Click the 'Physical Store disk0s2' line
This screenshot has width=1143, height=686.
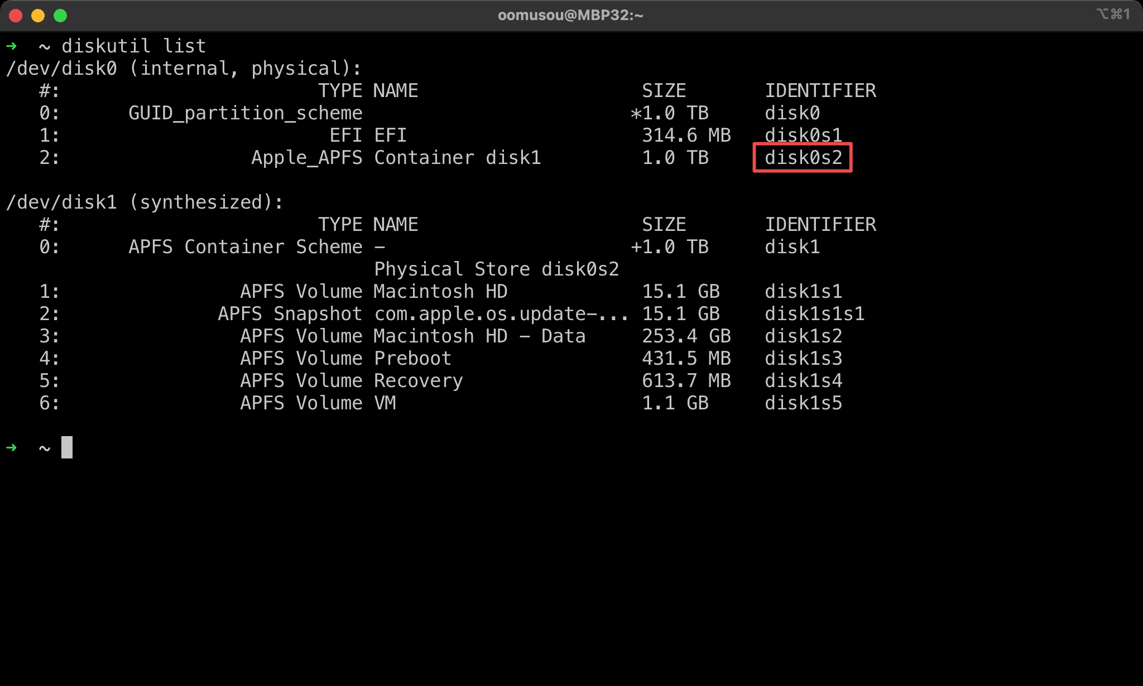tap(497, 269)
